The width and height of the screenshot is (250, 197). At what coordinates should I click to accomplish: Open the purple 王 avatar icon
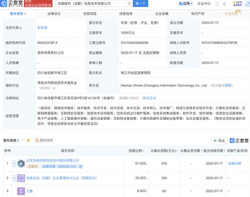tap(21, 191)
